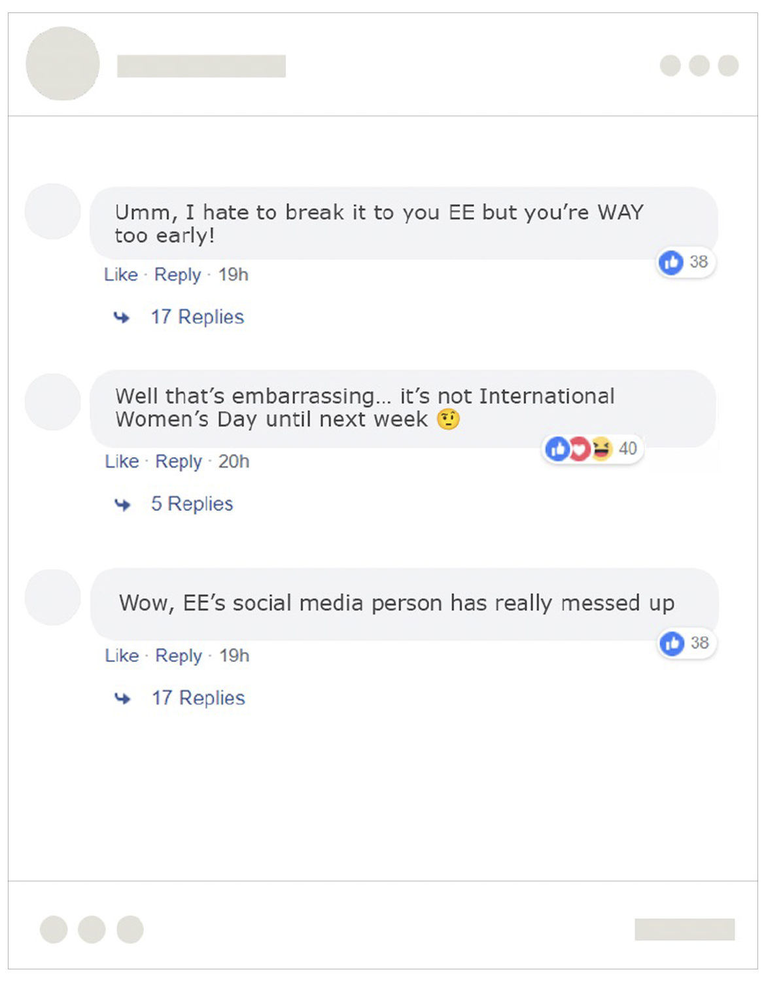
Task: Click the reaction emoji cluster showing 40
Action: click(579, 449)
